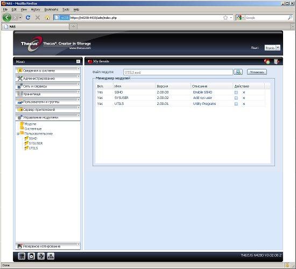The image size is (296, 269).
Task: Toggle the UTILS module action checkbox
Action: [236, 104]
